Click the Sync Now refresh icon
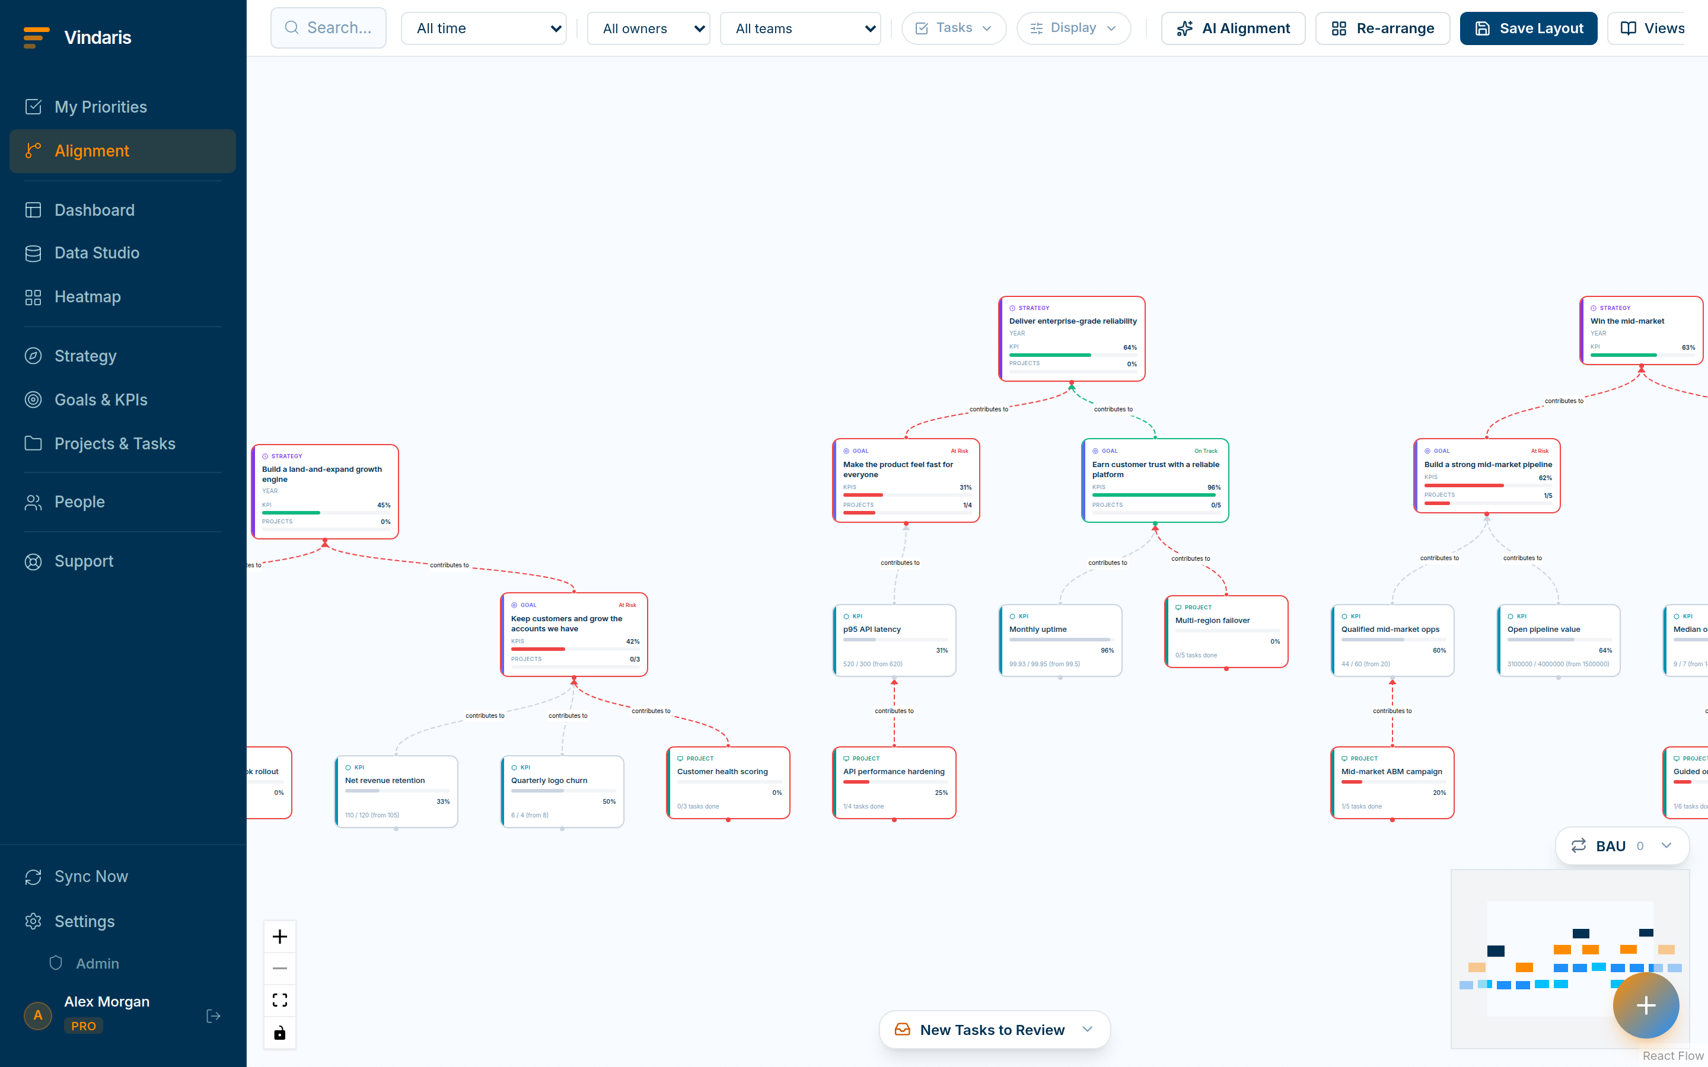1708x1067 pixels. [33, 877]
